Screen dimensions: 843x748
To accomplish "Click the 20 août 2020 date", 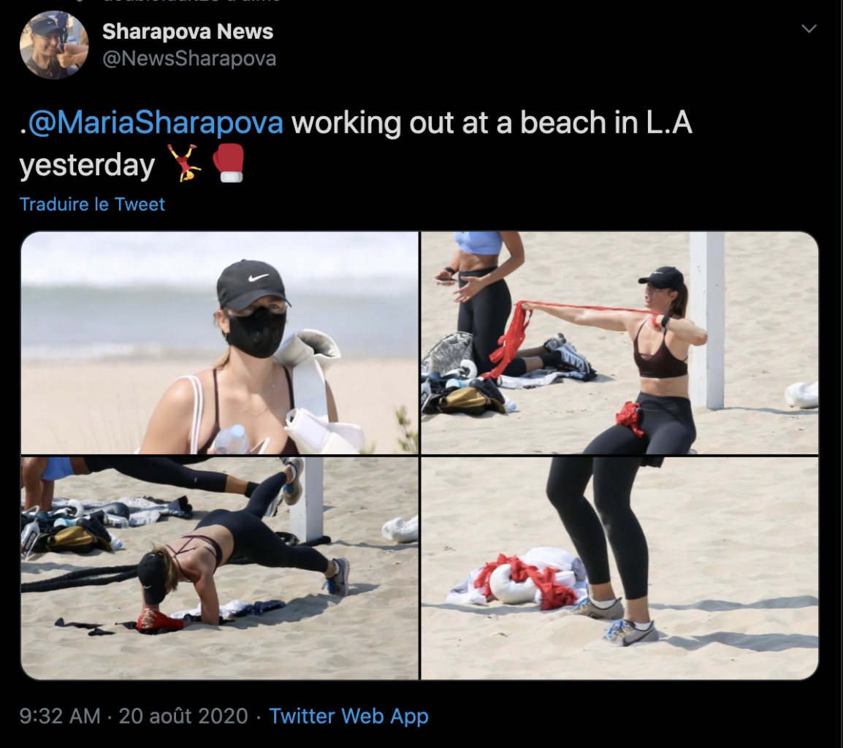I will 183,716.
